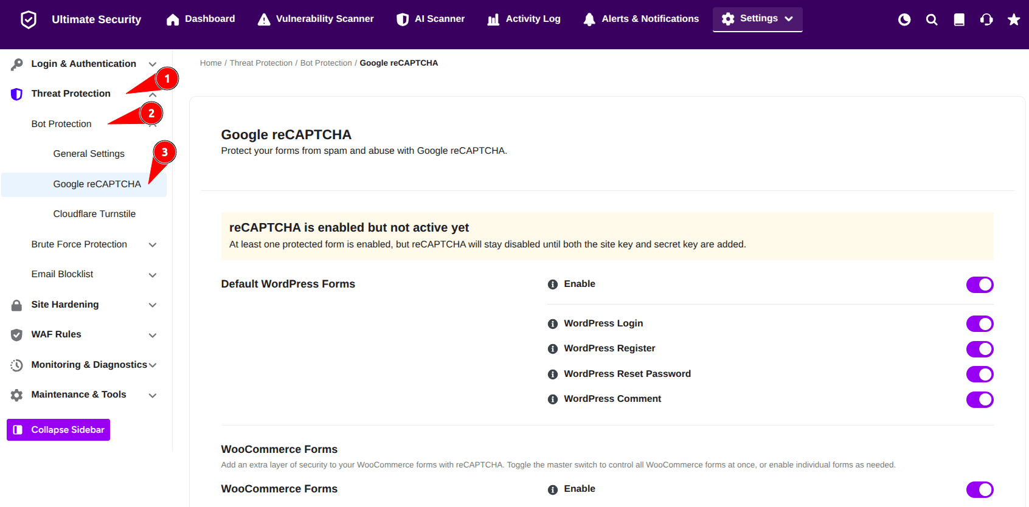Disable the WordPress Login toggle
Screen dimensions: 1029x507
980,324
